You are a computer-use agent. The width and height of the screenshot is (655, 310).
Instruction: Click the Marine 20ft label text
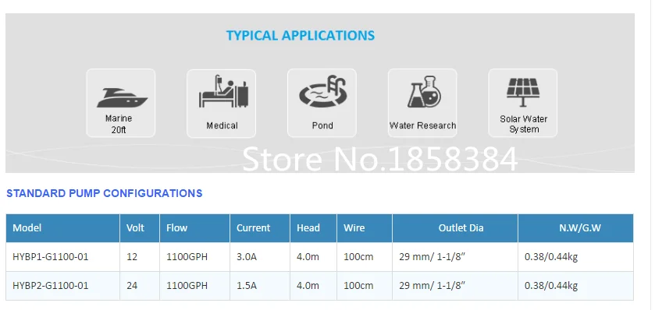[119, 124]
